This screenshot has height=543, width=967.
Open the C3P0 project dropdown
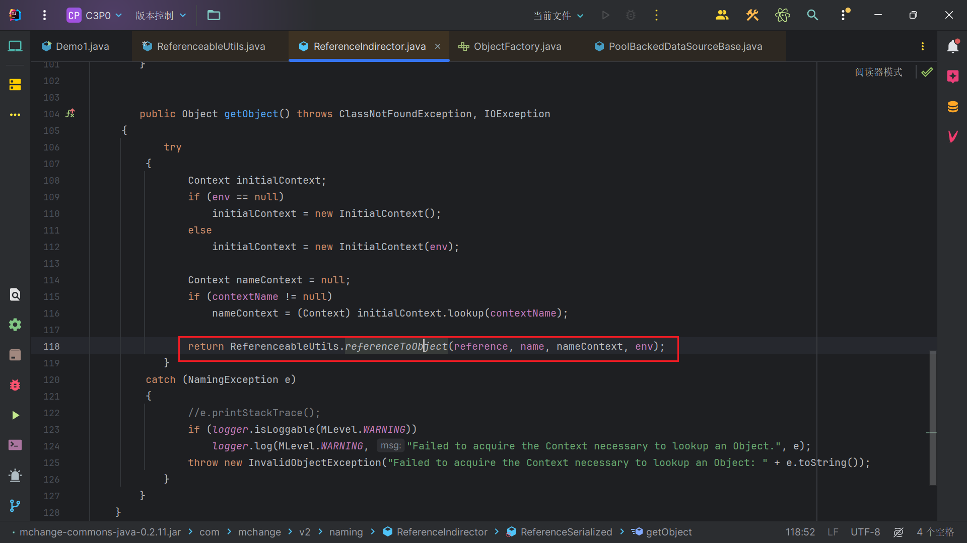click(x=95, y=16)
